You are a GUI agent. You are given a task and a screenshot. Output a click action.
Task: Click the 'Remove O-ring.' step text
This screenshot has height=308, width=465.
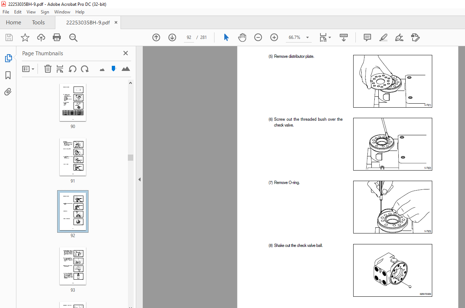287,183
